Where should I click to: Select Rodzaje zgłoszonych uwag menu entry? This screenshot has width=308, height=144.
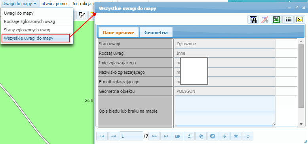tap(36, 22)
